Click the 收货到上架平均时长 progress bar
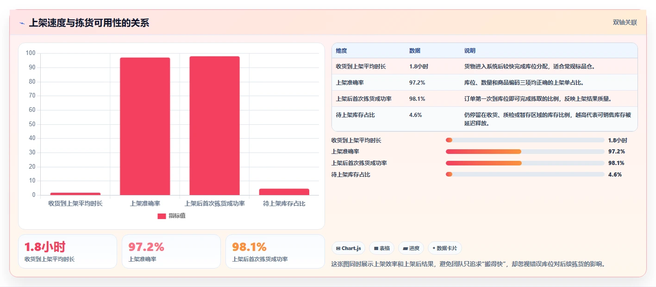This screenshot has width=656, height=287. click(525, 140)
